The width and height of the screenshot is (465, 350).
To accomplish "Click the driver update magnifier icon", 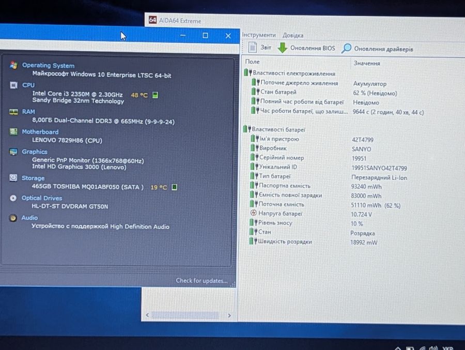I will (x=346, y=48).
